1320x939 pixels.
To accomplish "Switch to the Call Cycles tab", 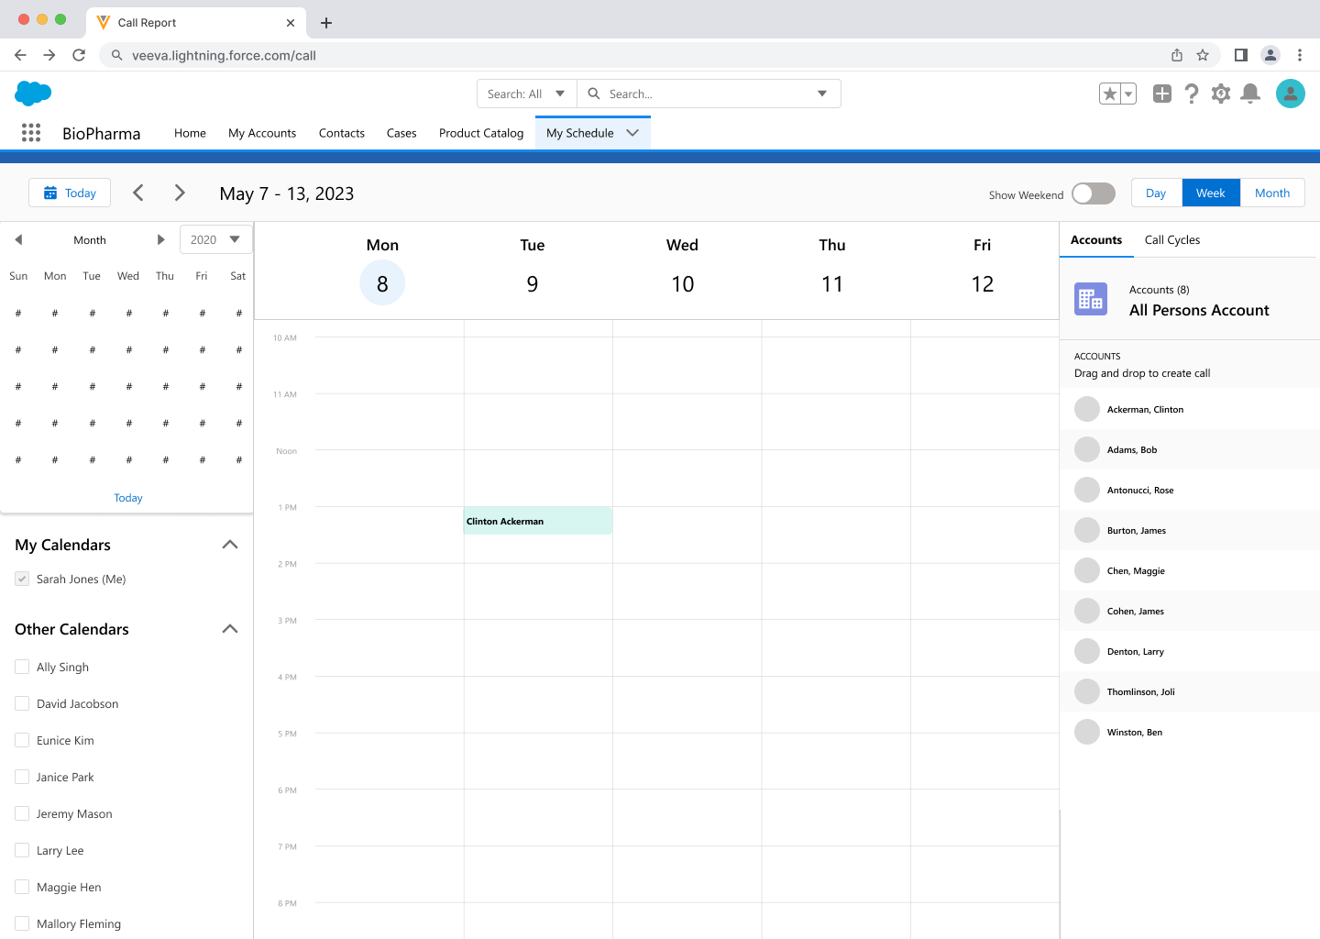I will [1171, 240].
